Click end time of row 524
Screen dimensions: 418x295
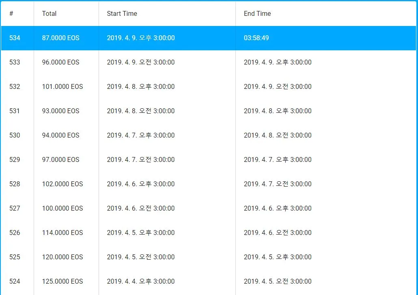tap(278, 282)
